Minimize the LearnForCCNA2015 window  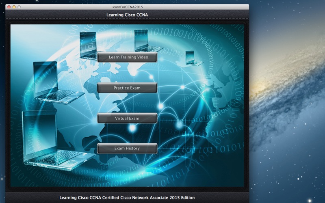tap(14, 7)
